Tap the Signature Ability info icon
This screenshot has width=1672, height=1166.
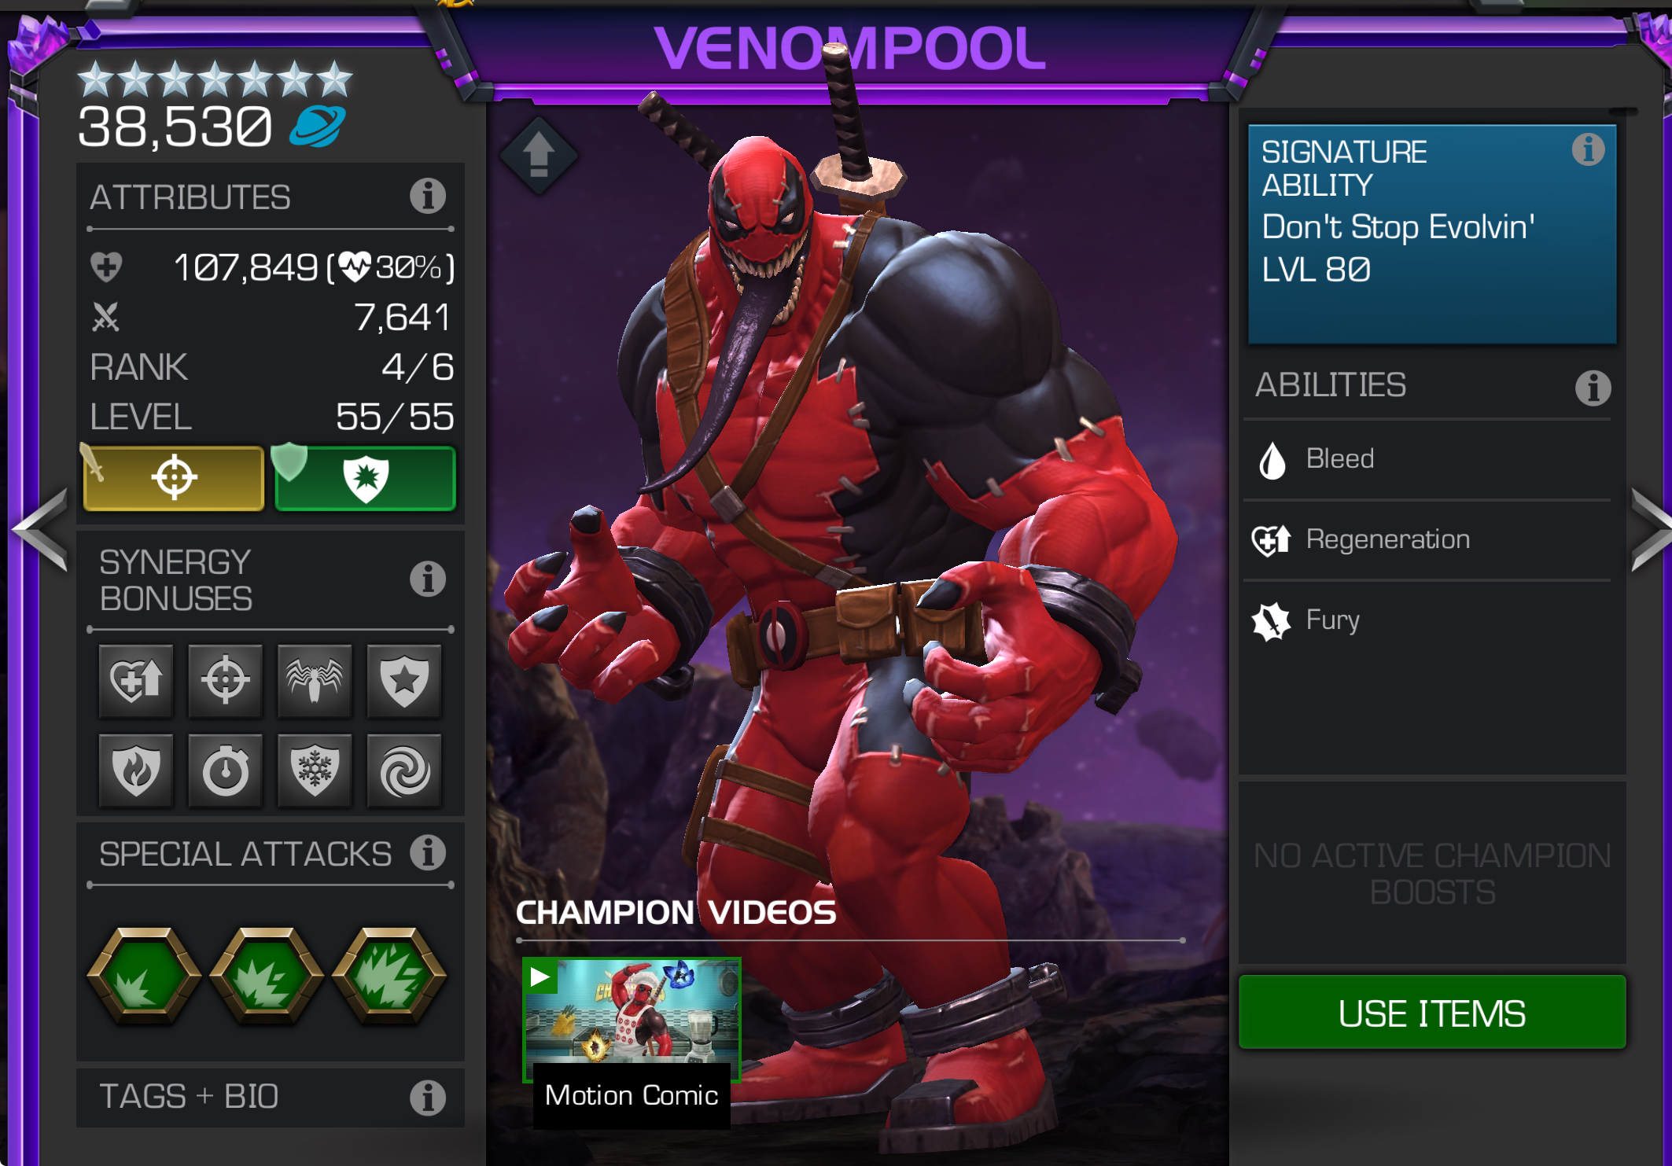click(x=1588, y=149)
